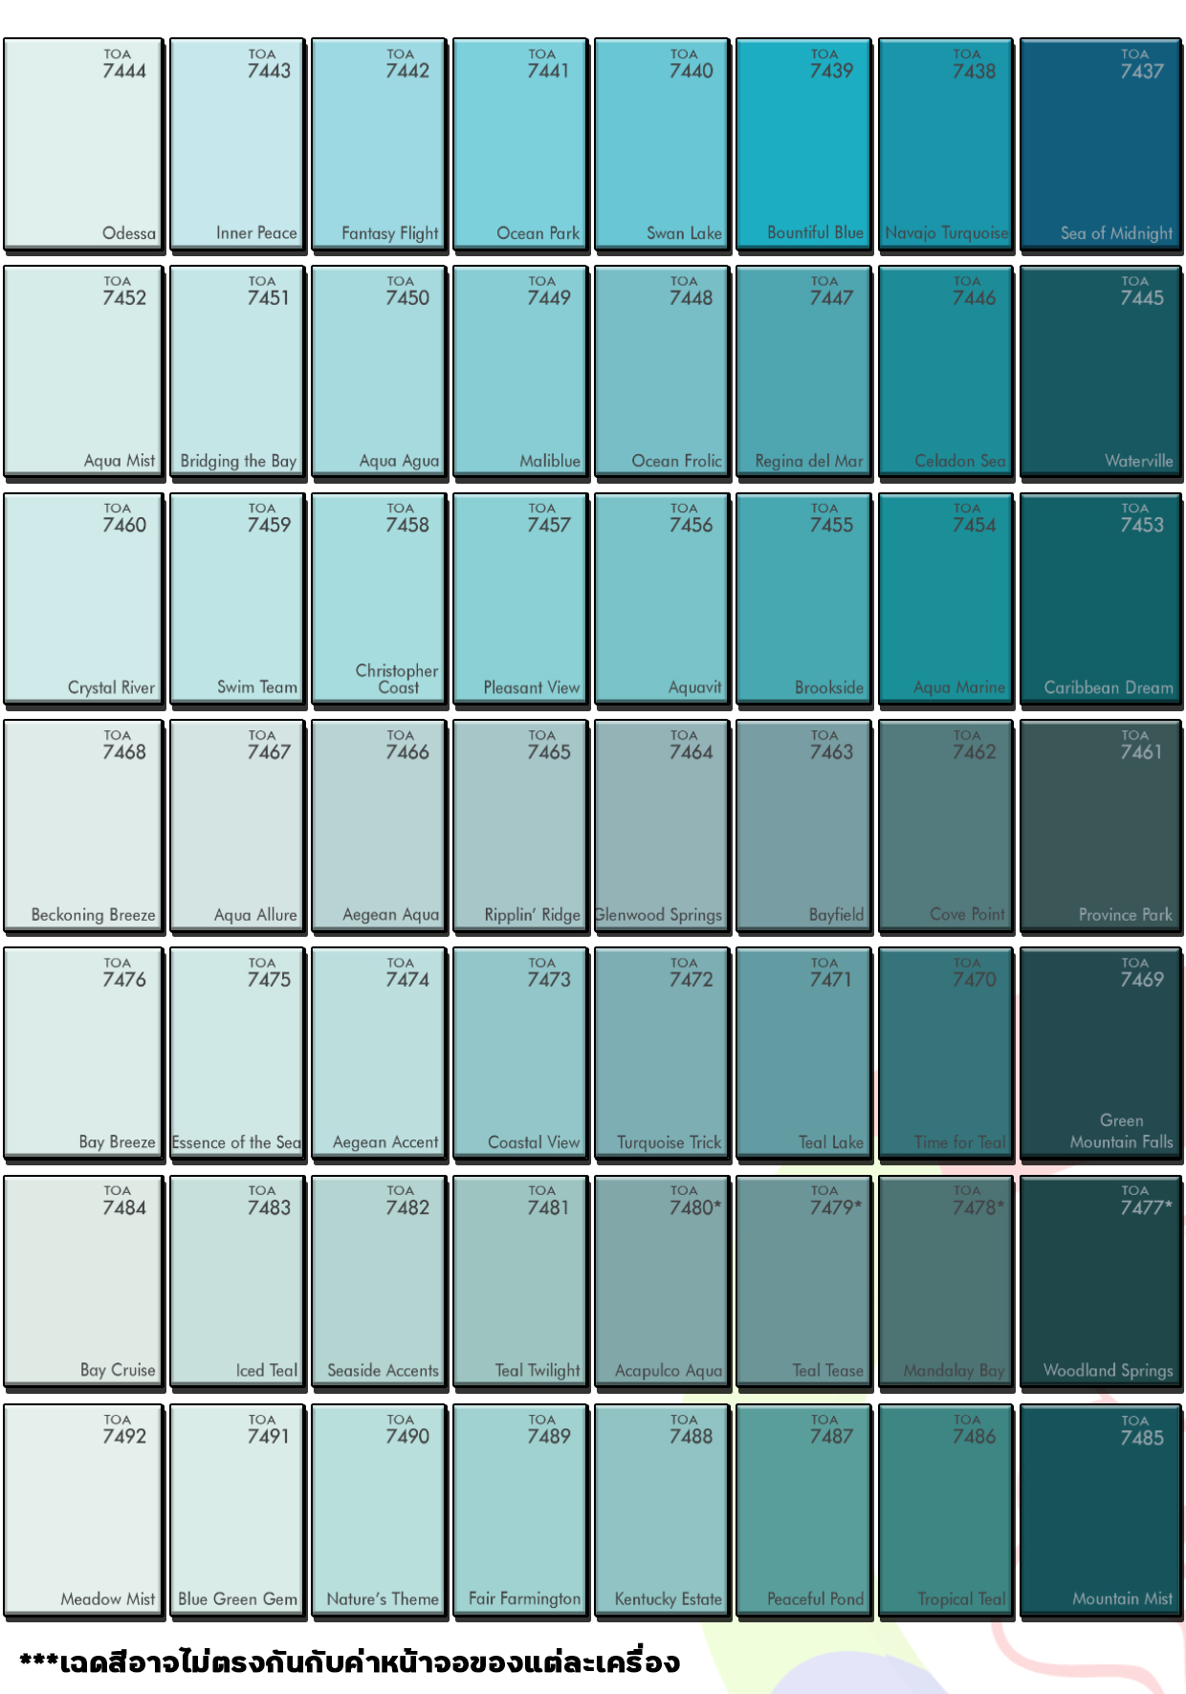Pick the Aqua Allure 7467 swatch
The width and height of the screenshot is (1186, 1694).
point(237,826)
